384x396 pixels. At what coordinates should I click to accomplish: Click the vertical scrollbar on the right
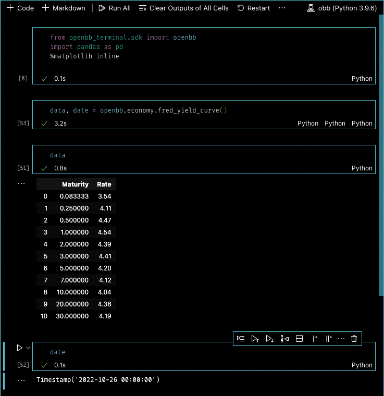click(381, 155)
